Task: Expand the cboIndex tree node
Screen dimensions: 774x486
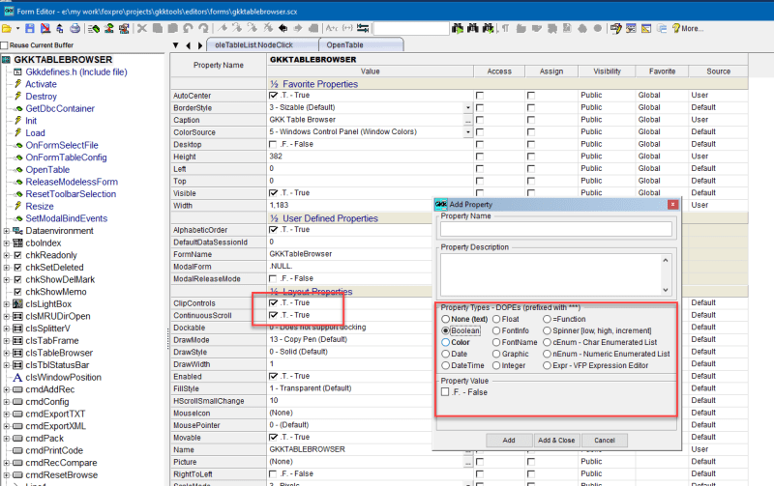Action: (7, 243)
